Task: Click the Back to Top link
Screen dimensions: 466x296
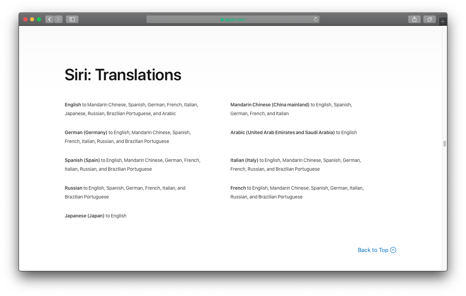Action: pos(377,250)
